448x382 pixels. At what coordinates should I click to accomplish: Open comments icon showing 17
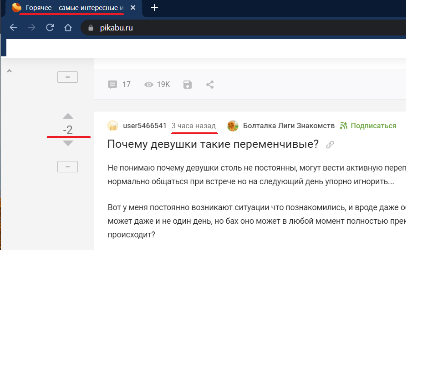click(x=112, y=85)
